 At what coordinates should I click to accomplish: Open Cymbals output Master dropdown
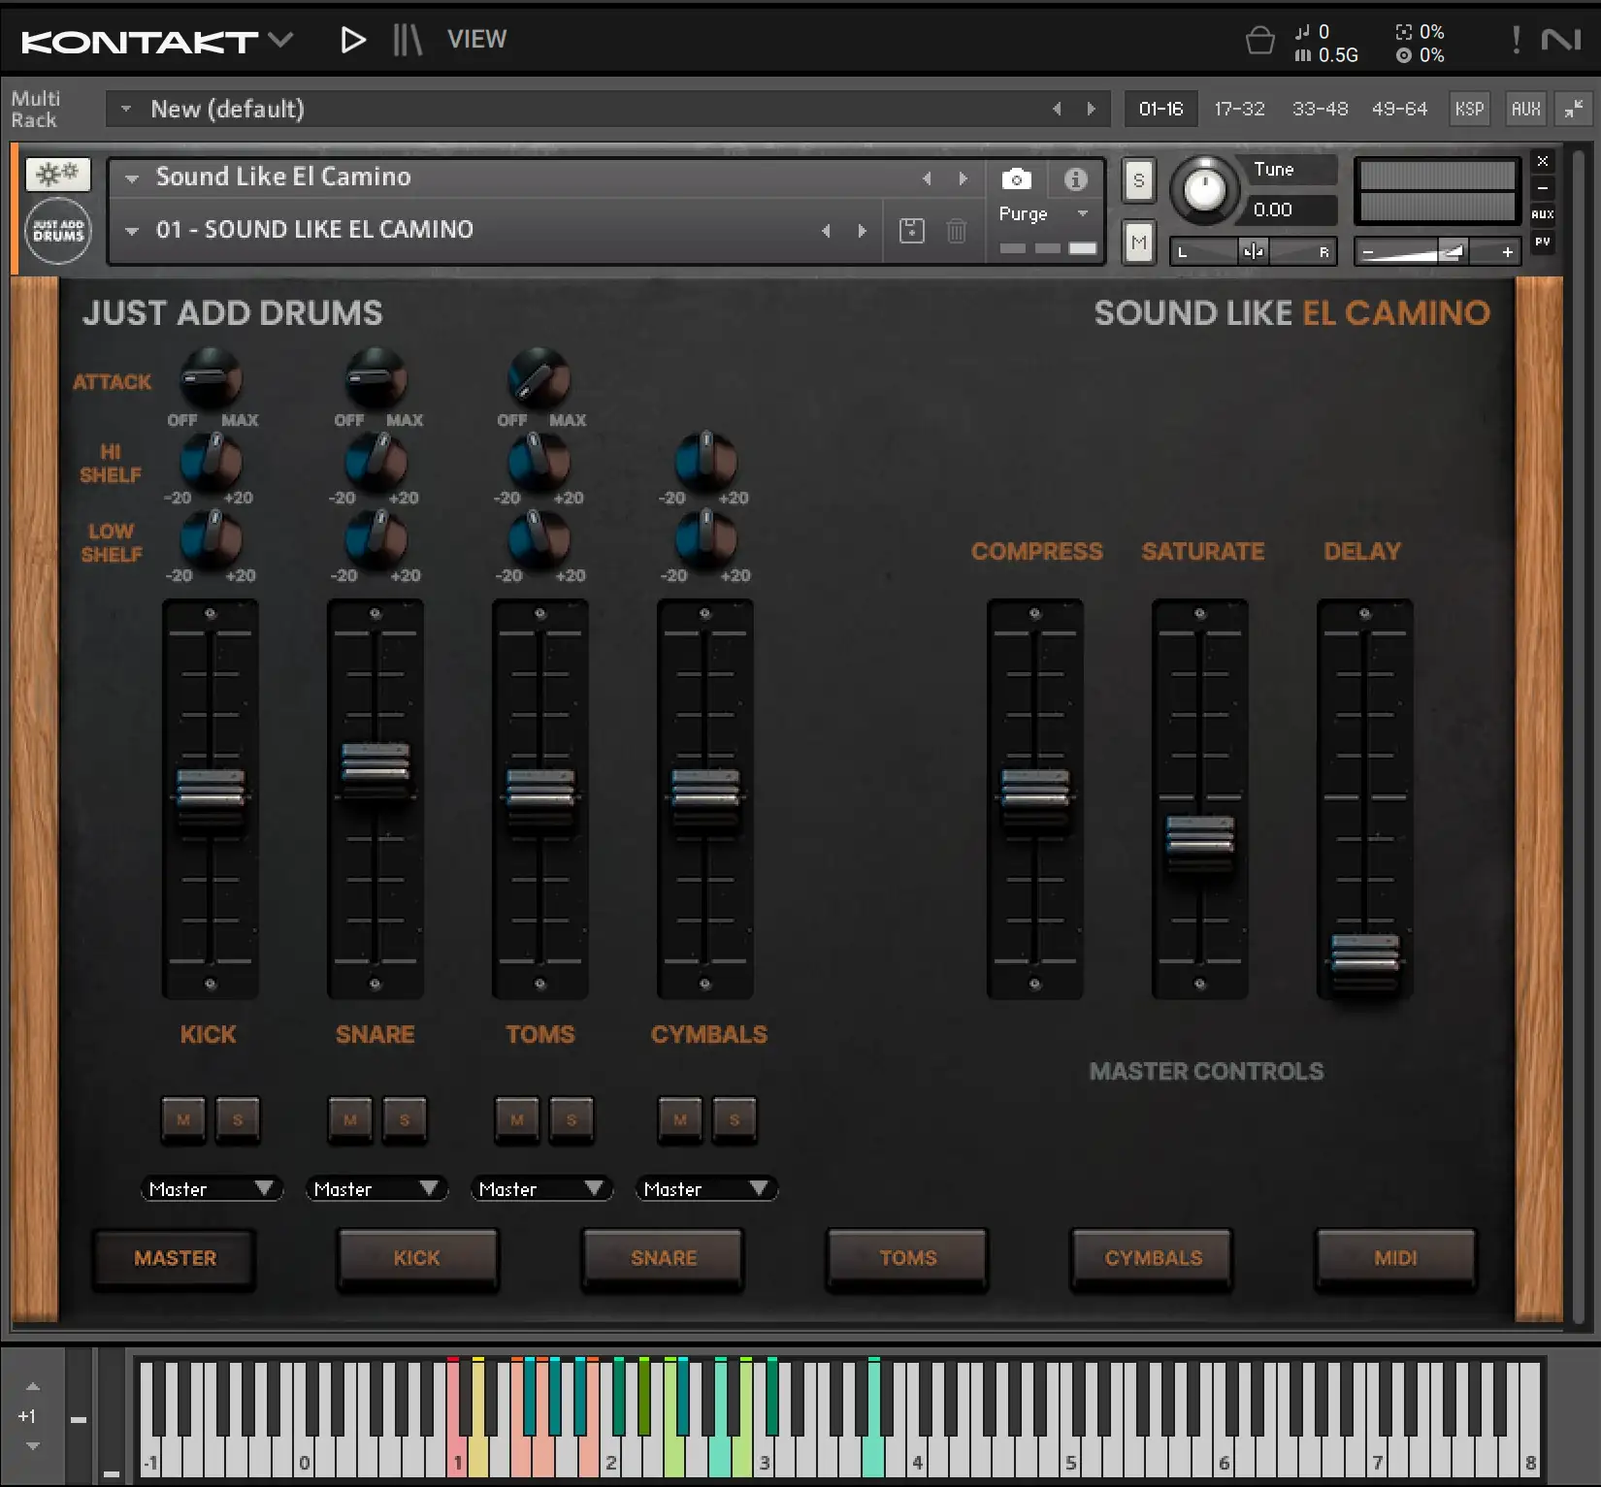click(705, 1189)
